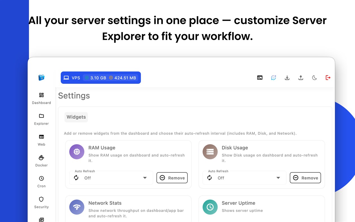Open Docker in the sidebar
This screenshot has width=355, height=222.
pyautogui.click(x=41, y=161)
